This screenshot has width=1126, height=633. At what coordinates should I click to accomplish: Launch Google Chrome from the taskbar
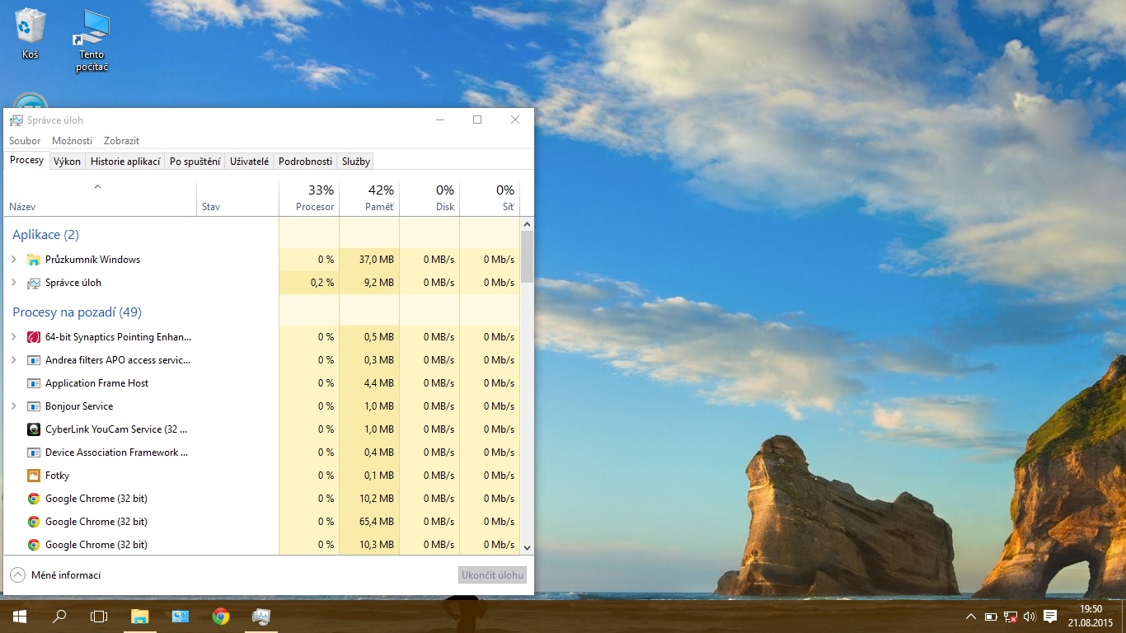(x=220, y=616)
